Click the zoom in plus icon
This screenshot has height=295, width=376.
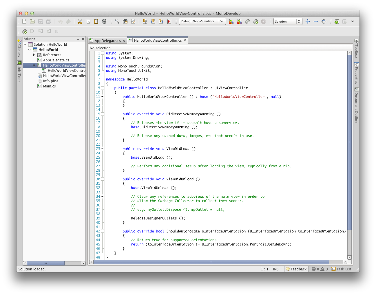pos(308,21)
